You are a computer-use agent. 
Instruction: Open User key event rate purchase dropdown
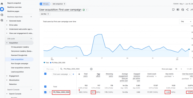[187, 79]
